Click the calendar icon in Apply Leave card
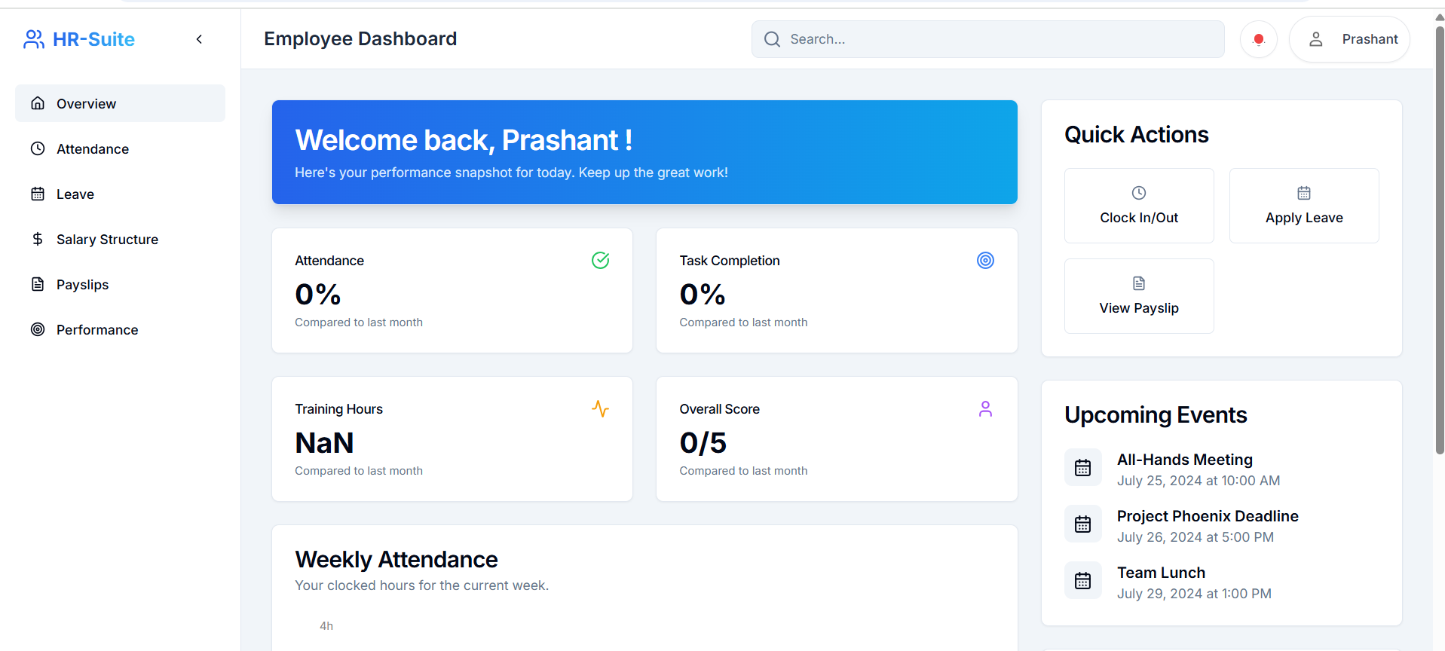This screenshot has height=651, width=1445. tap(1304, 193)
